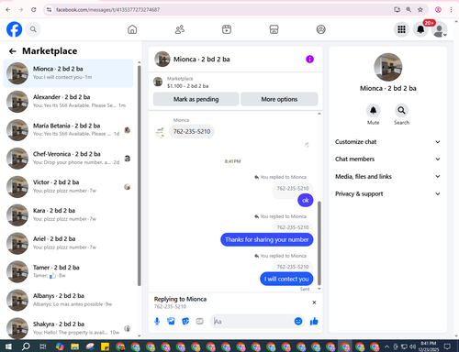Open Facebook search magnifier
The width and height of the screenshot is (459, 352).
point(33,29)
